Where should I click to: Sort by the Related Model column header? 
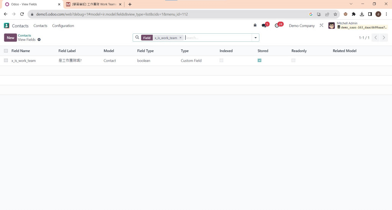(345, 51)
